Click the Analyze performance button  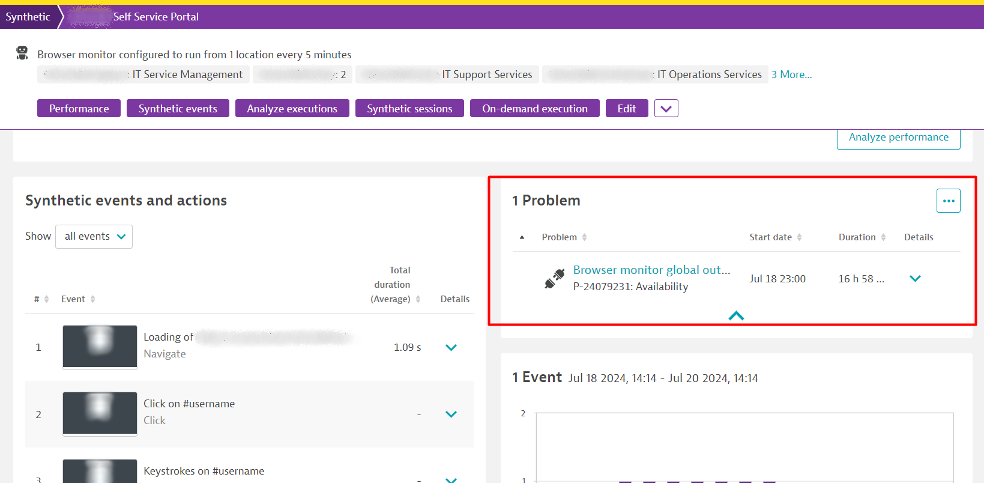pyautogui.click(x=898, y=138)
